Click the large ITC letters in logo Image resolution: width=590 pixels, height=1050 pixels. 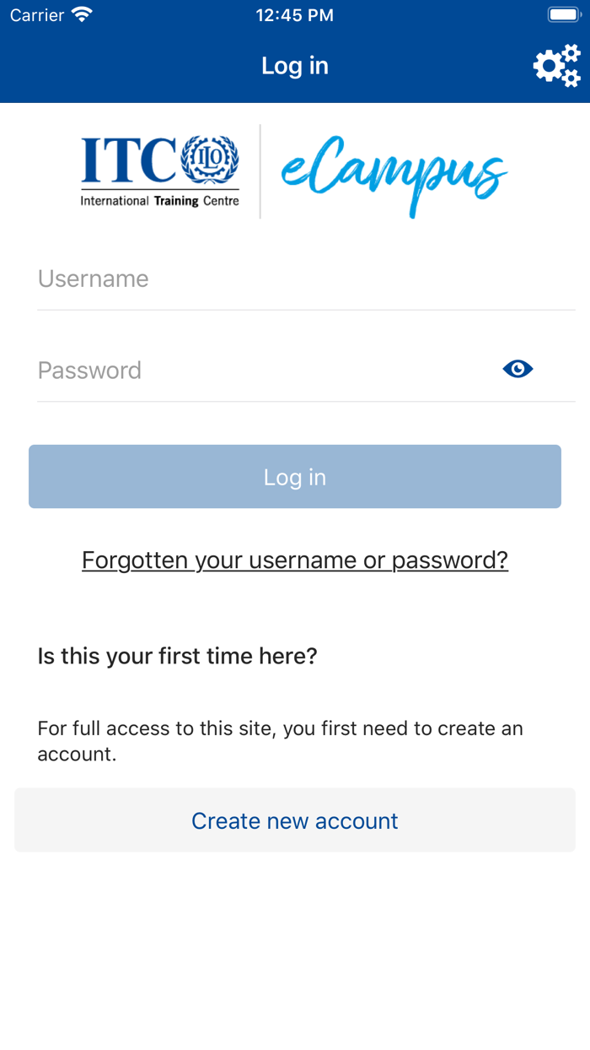click(129, 160)
